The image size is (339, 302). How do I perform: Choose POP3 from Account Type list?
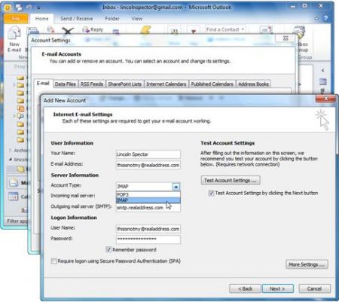(148, 194)
